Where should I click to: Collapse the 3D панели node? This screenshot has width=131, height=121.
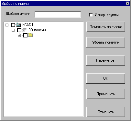coord(13,30)
